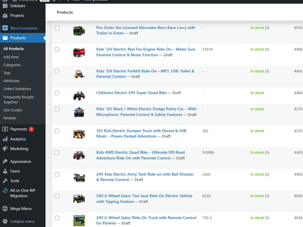Image resolution: width=303 pixels, height=227 pixels.
Task: Click the Analytics bar chart icon
Action: coord(5,139)
